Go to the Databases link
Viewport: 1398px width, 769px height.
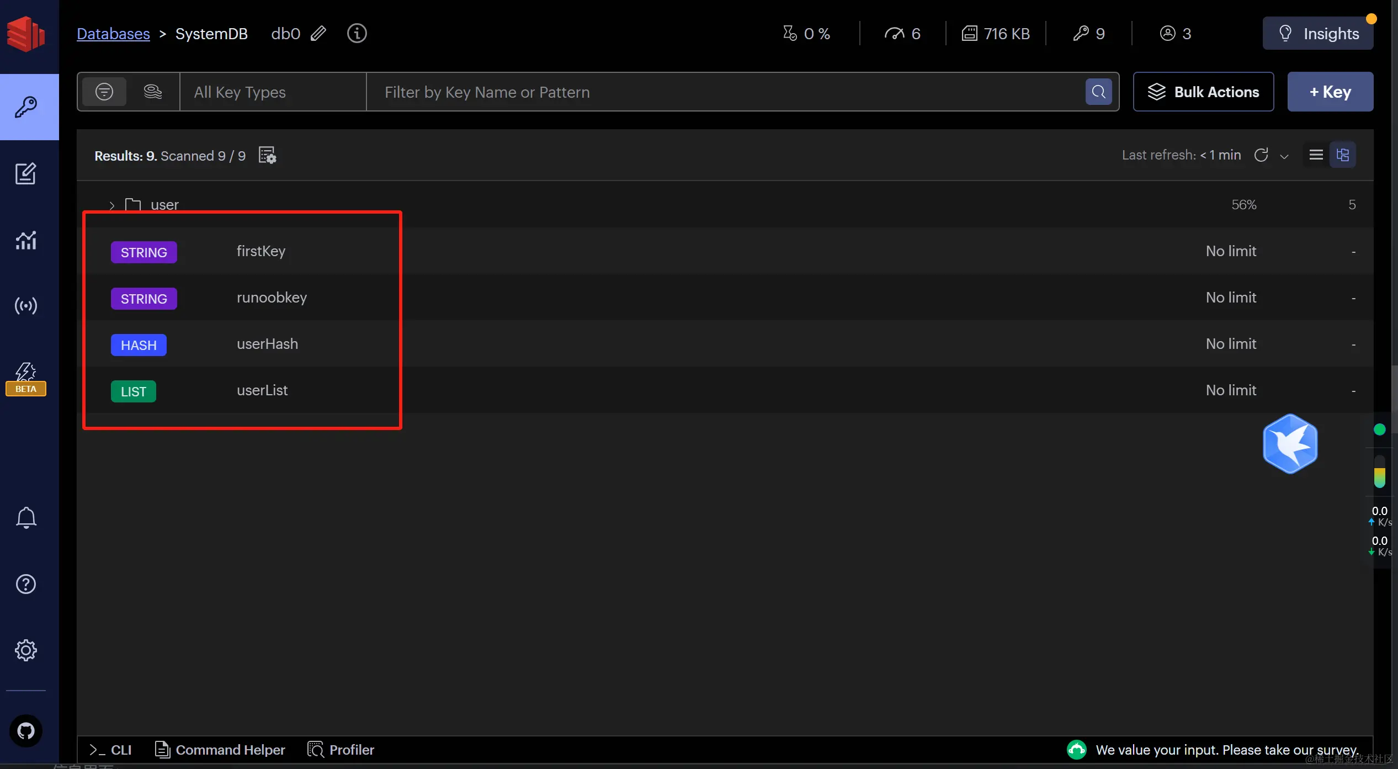113,34
